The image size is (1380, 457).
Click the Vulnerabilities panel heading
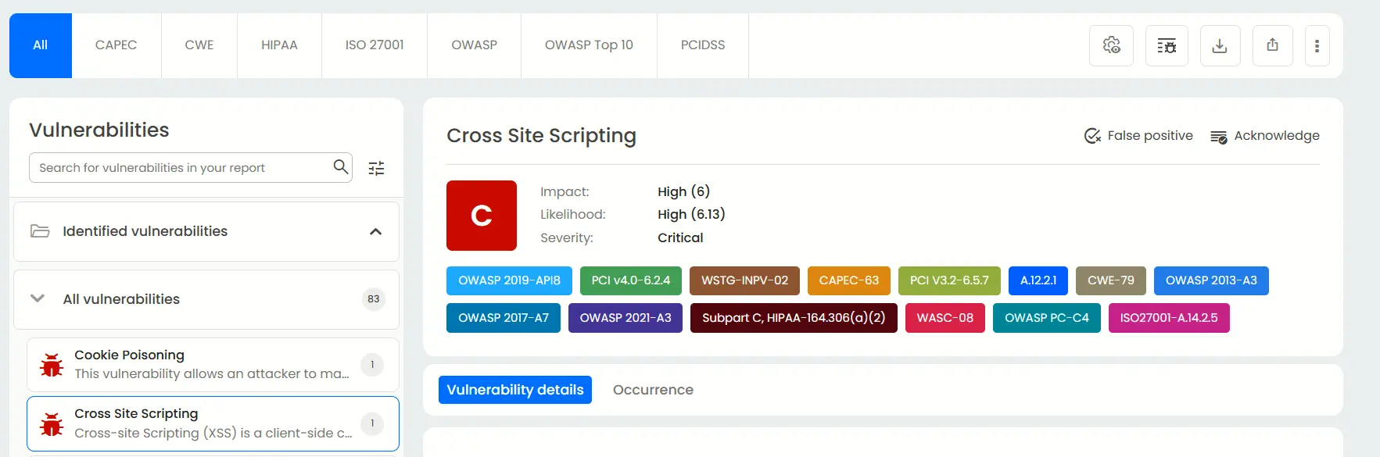coord(99,130)
